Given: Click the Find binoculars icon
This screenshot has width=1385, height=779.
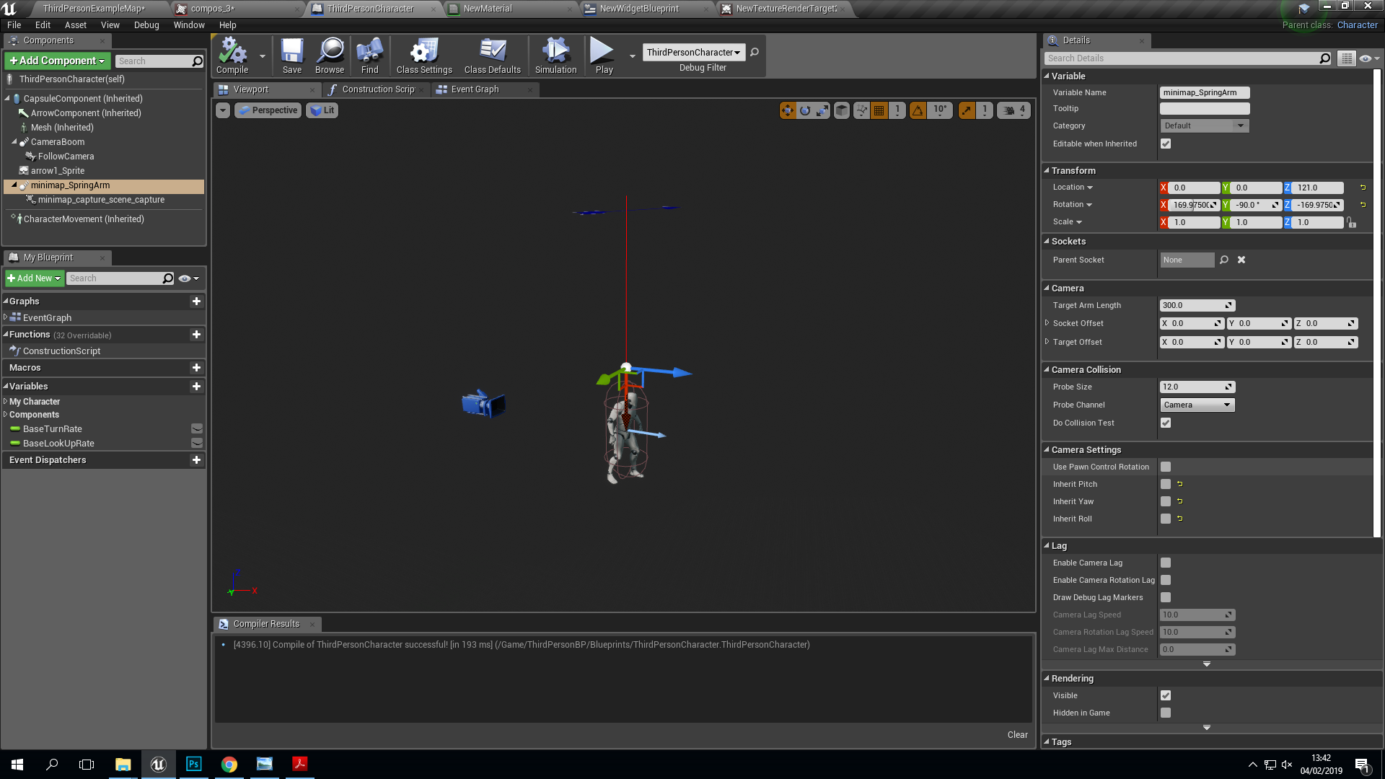Looking at the screenshot, I should point(369,56).
